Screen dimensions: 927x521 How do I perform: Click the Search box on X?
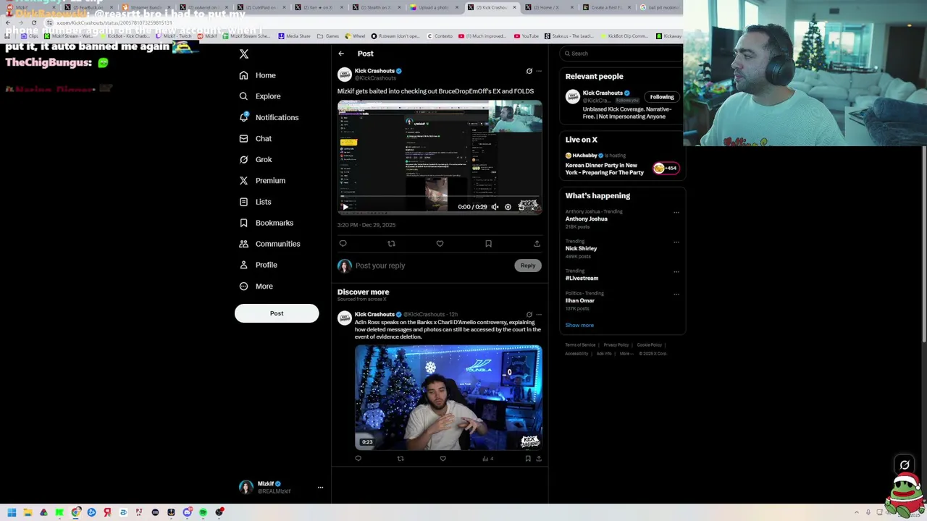(623, 54)
